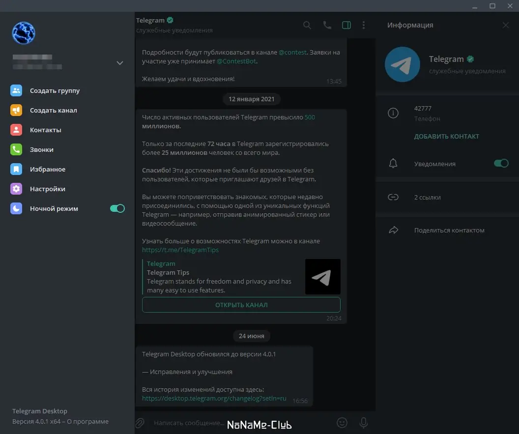
Task: Click the green Звонки phone icon
Action: pos(16,149)
